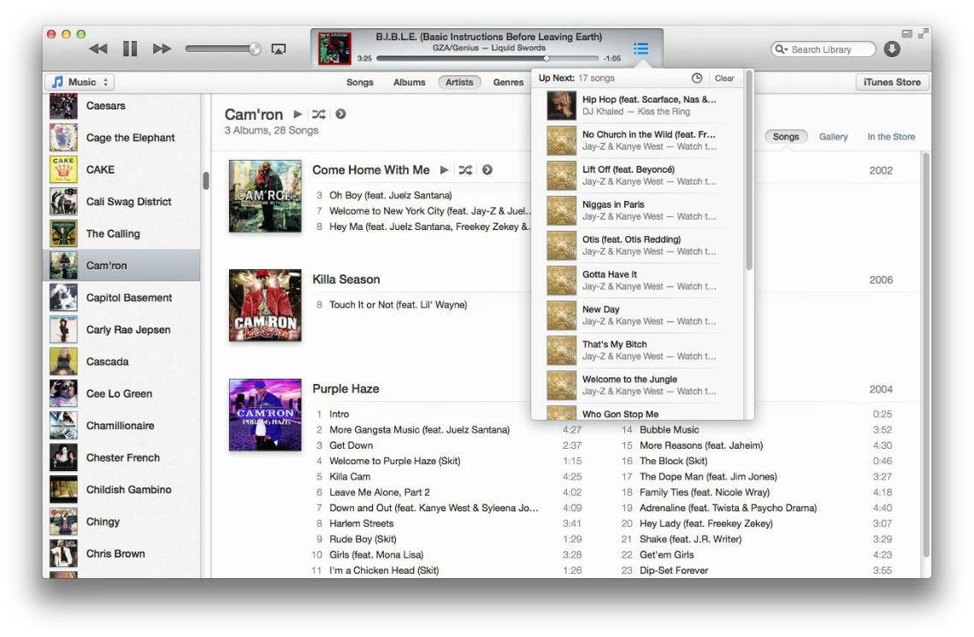
Task: Play the Come Home With Me album
Action: pyautogui.click(x=444, y=170)
